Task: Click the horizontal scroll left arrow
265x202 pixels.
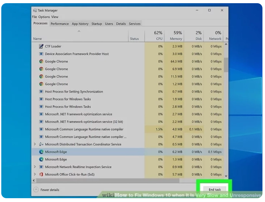Action: pos(34,180)
